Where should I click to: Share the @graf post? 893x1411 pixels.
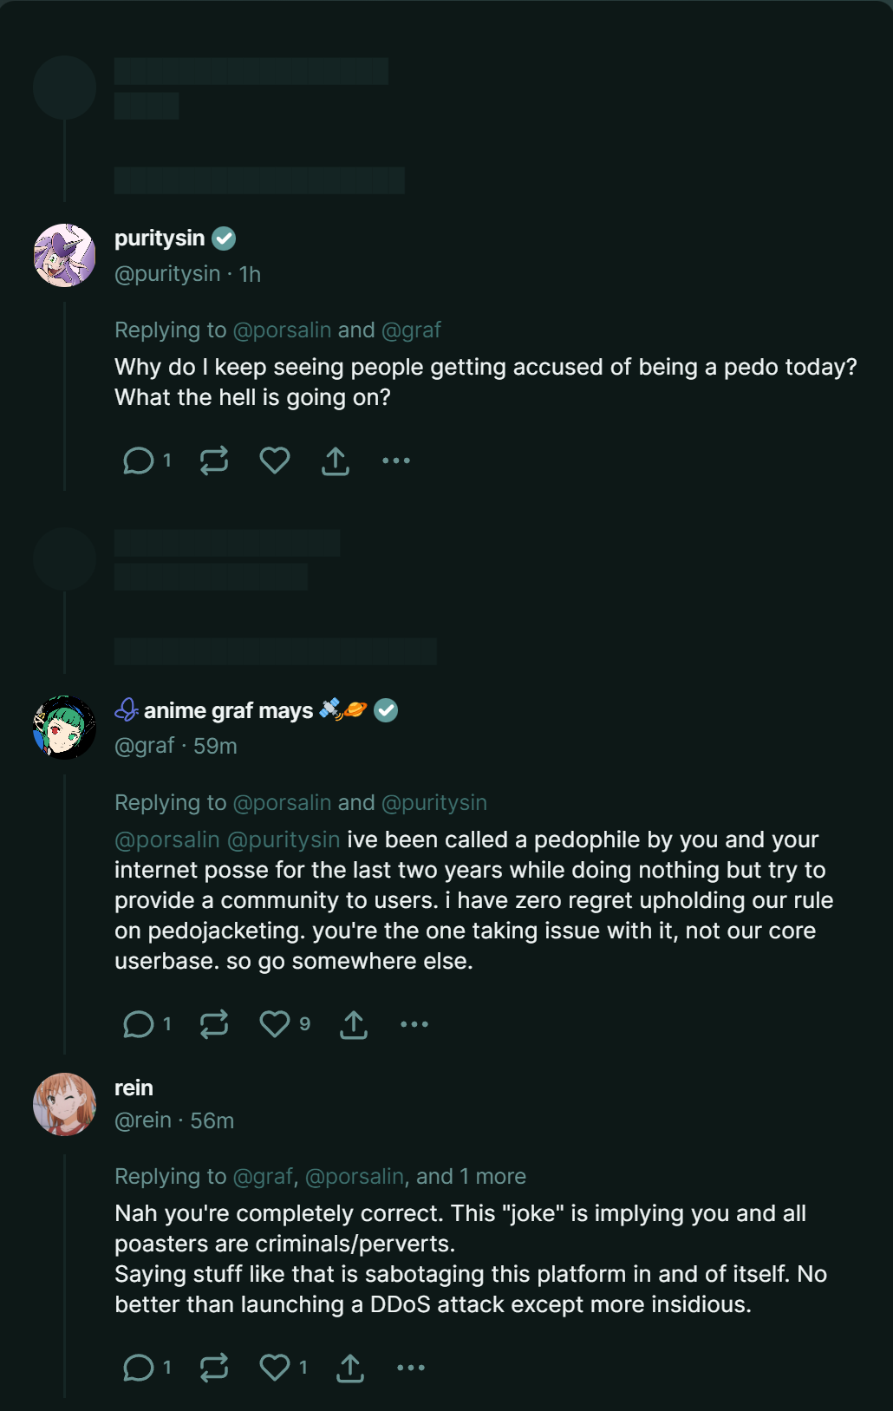(x=354, y=1024)
